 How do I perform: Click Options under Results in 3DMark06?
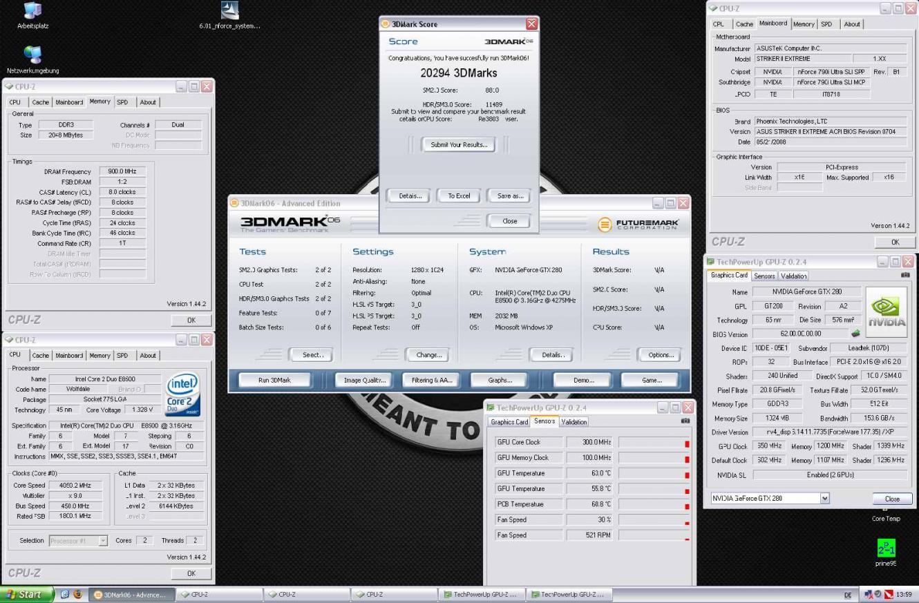point(660,354)
